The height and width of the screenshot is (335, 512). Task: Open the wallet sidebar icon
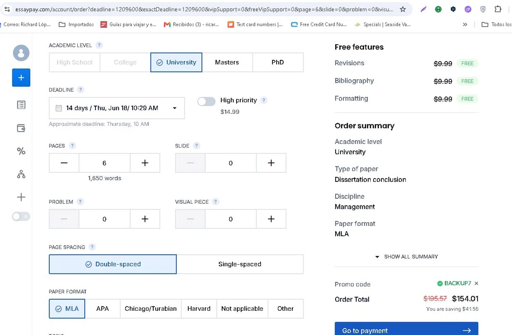(x=21, y=128)
